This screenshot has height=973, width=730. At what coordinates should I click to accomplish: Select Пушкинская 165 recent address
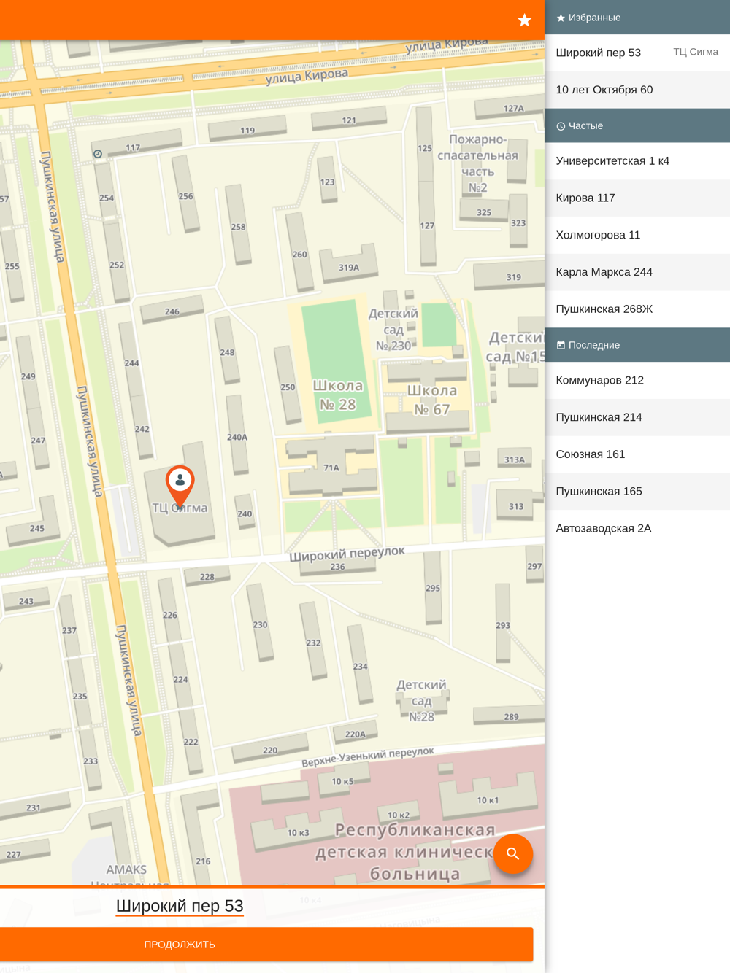click(x=637, y=492)
